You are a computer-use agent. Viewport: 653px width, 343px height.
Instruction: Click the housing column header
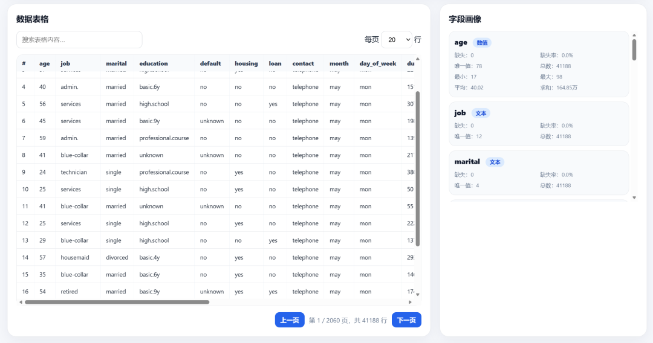point(246,63)
